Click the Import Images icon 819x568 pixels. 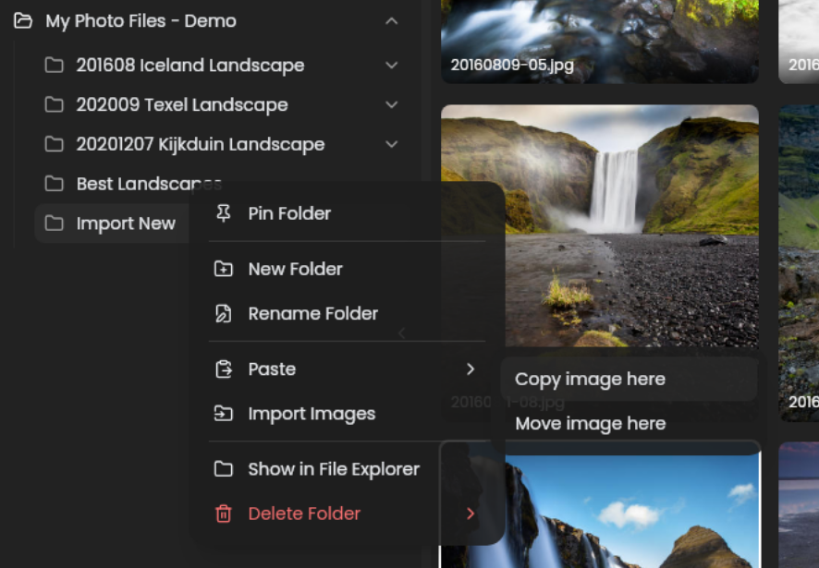point(223,414)
